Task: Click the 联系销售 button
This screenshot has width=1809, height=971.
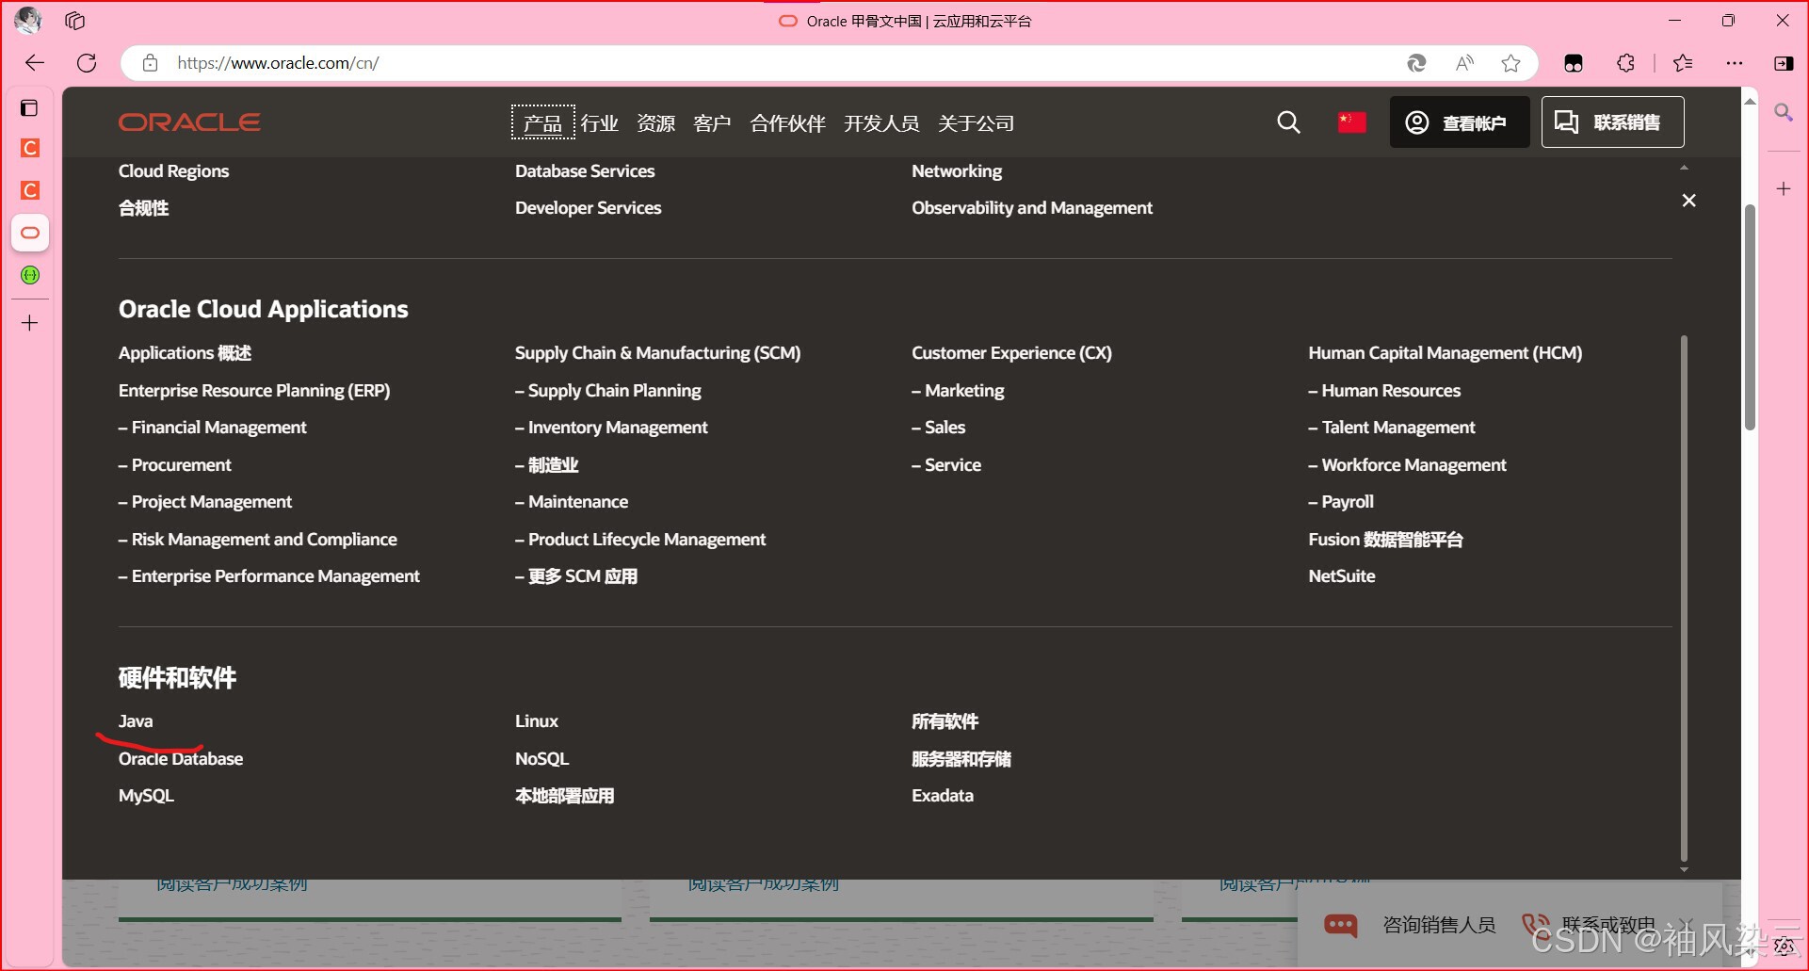Action: 1612,122
